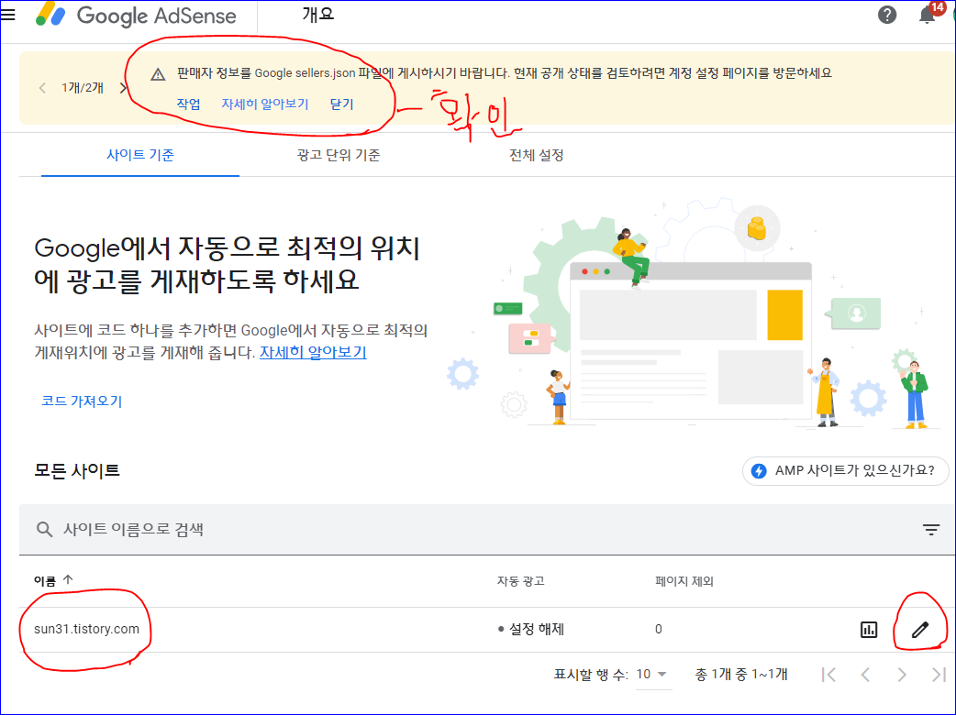Go to first page pagination icon
The width and height of the screenshot is (956, 715).
(828, 675)
